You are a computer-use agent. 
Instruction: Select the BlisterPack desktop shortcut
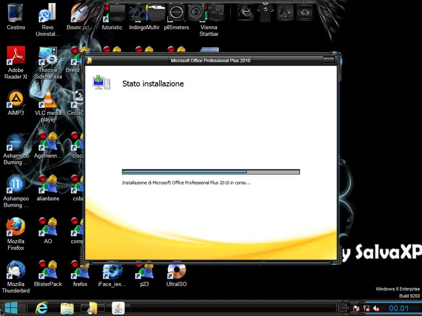coord(48,274)
